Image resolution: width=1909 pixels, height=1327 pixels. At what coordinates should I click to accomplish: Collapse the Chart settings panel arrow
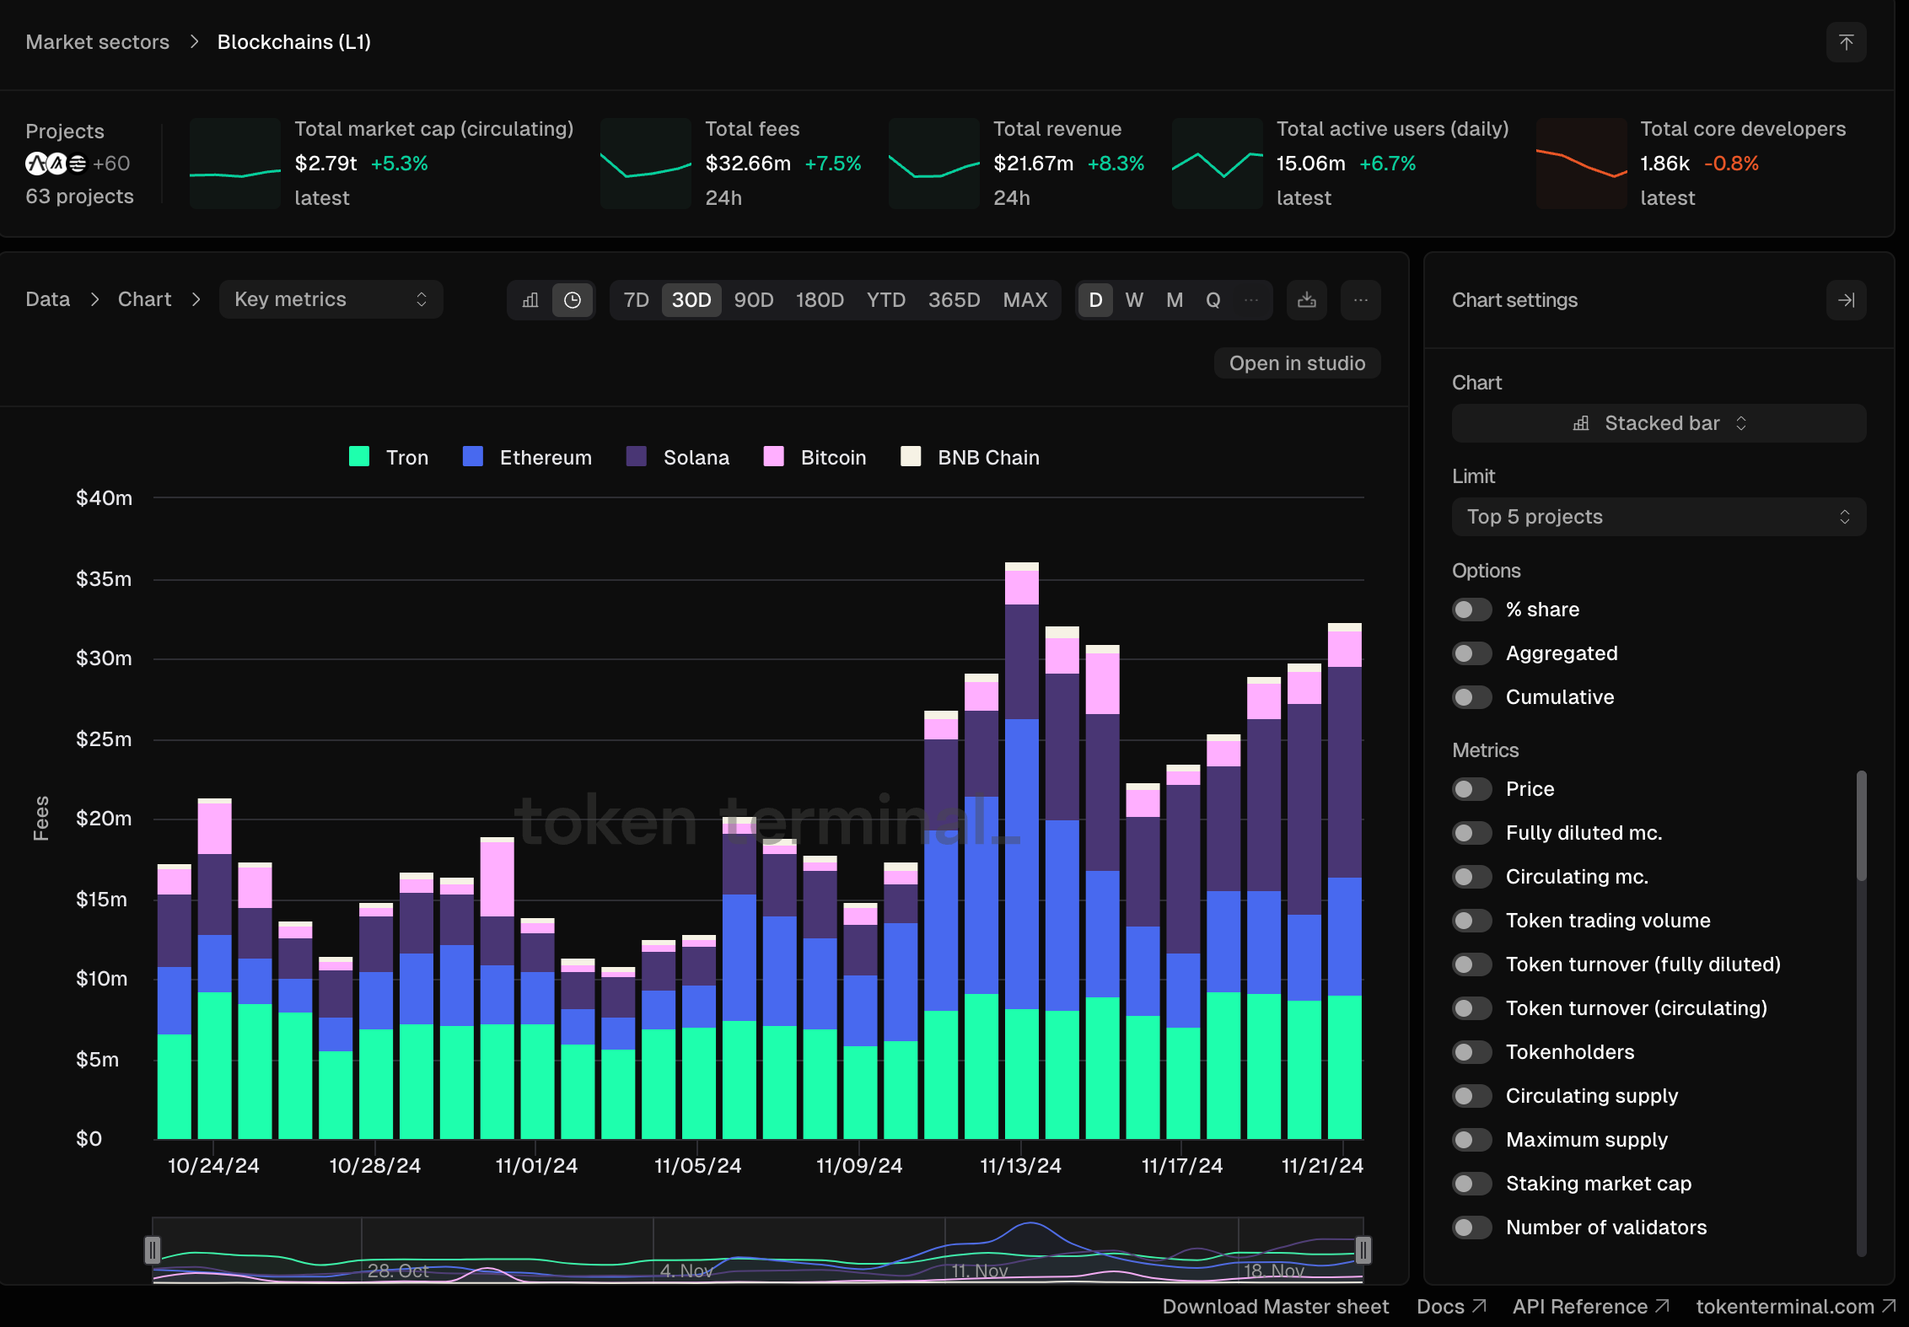[x=1846, y=300]
